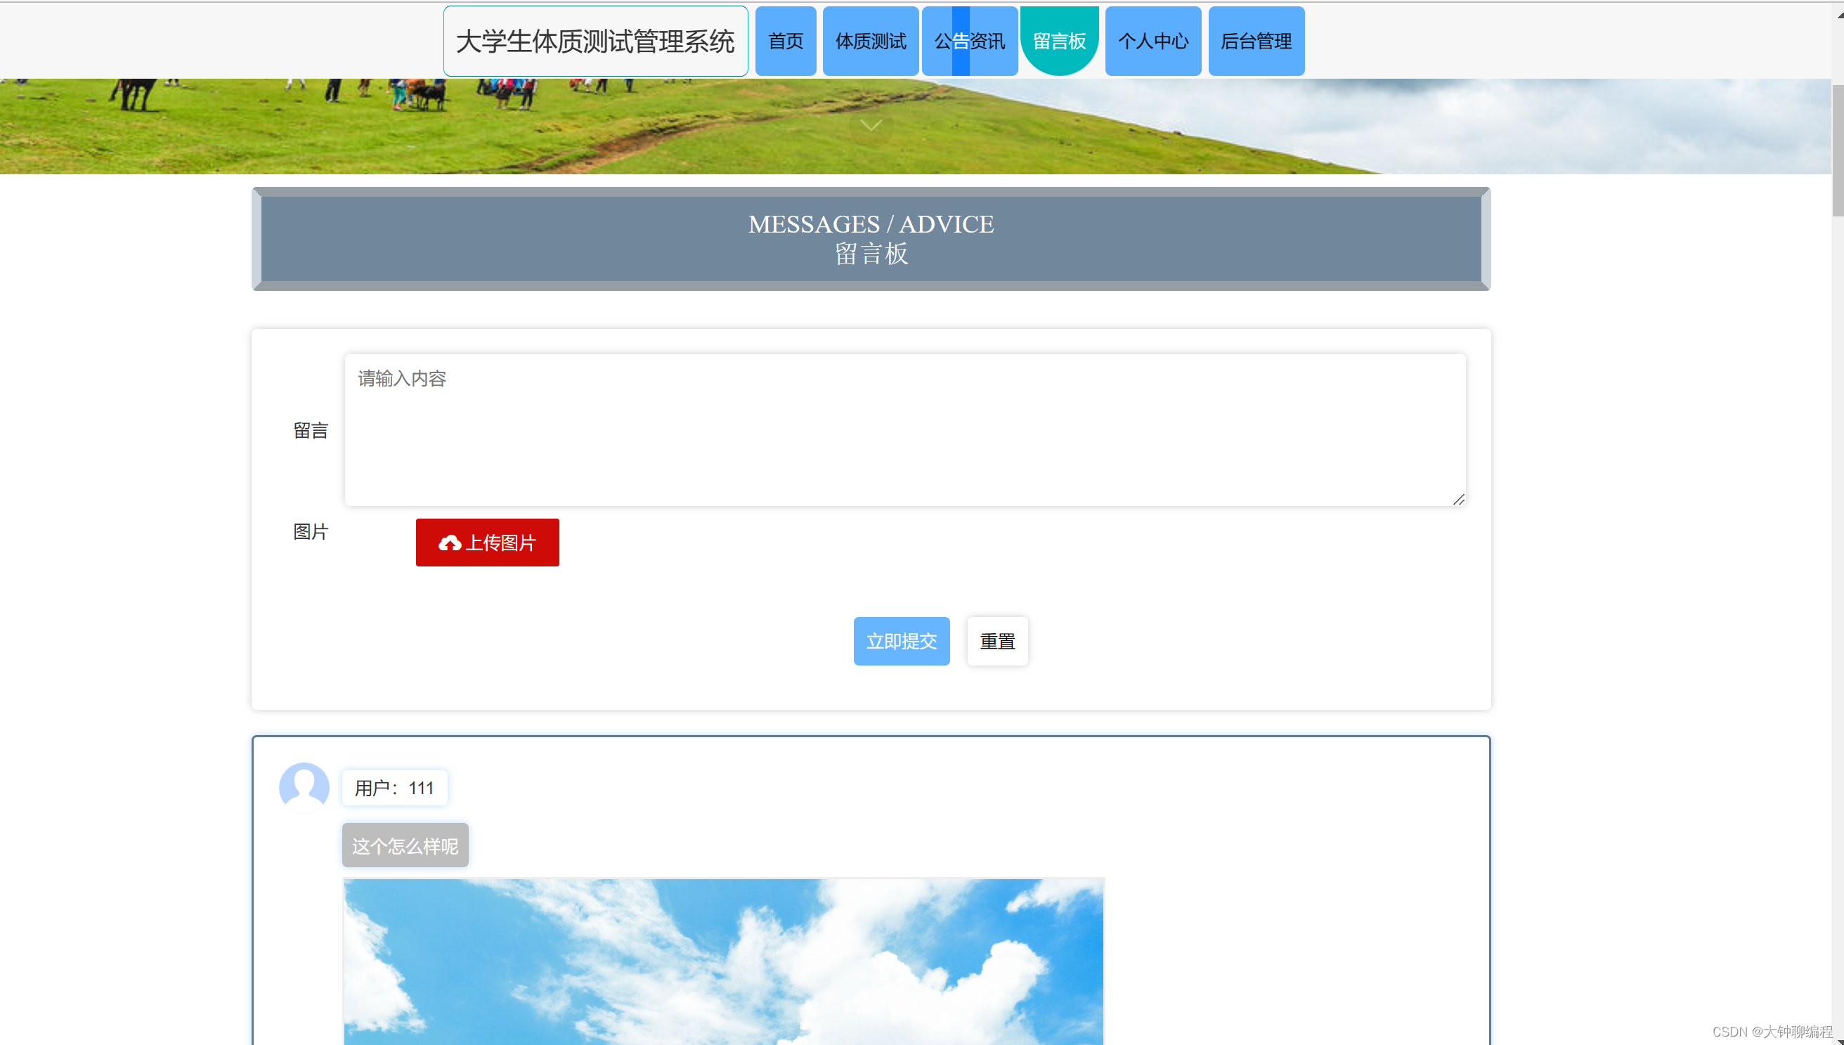This screenshot has height=1045, width=1844.
Task: Click the 这个怎么样呢 message bubble
Action: click(405, 845)
